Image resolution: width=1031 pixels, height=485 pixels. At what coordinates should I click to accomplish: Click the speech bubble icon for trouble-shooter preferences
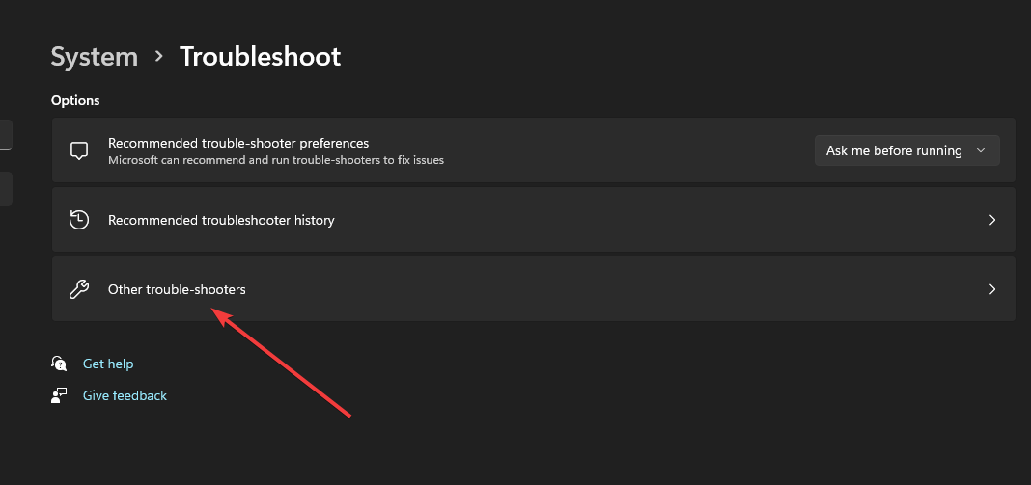click(x=79, y=150)
